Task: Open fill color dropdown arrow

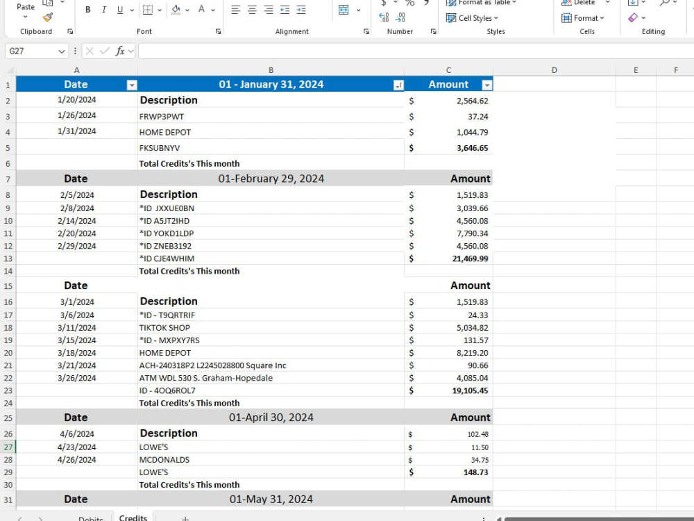Action: (x=187, y=10)
